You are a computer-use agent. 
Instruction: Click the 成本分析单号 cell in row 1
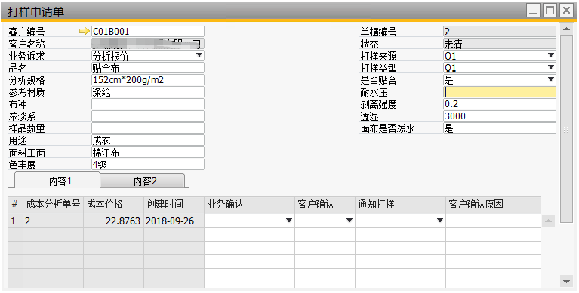coord(53,221)
